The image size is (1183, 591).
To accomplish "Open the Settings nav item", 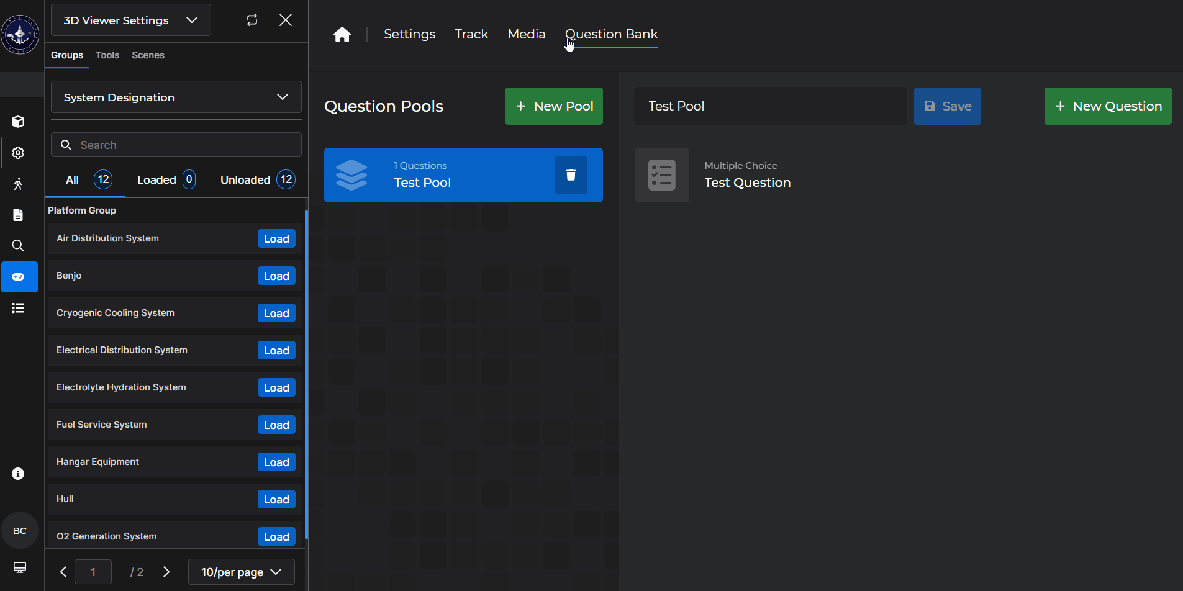I will coord(410,34).
